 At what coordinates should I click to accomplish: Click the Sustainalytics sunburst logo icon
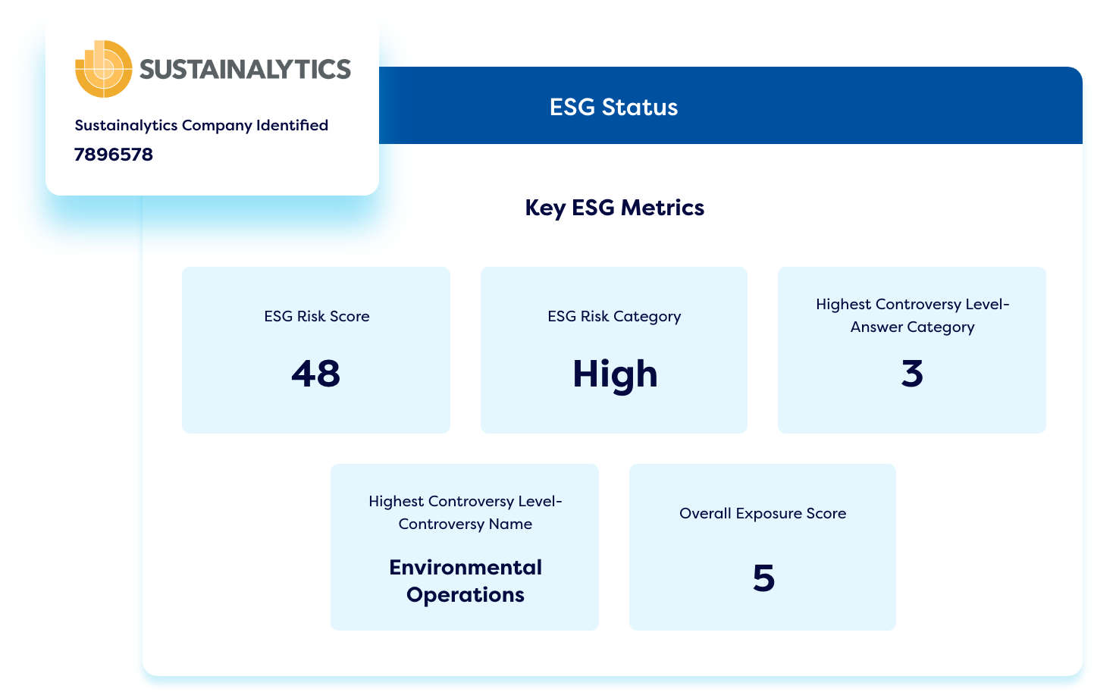tap(104, 69)
